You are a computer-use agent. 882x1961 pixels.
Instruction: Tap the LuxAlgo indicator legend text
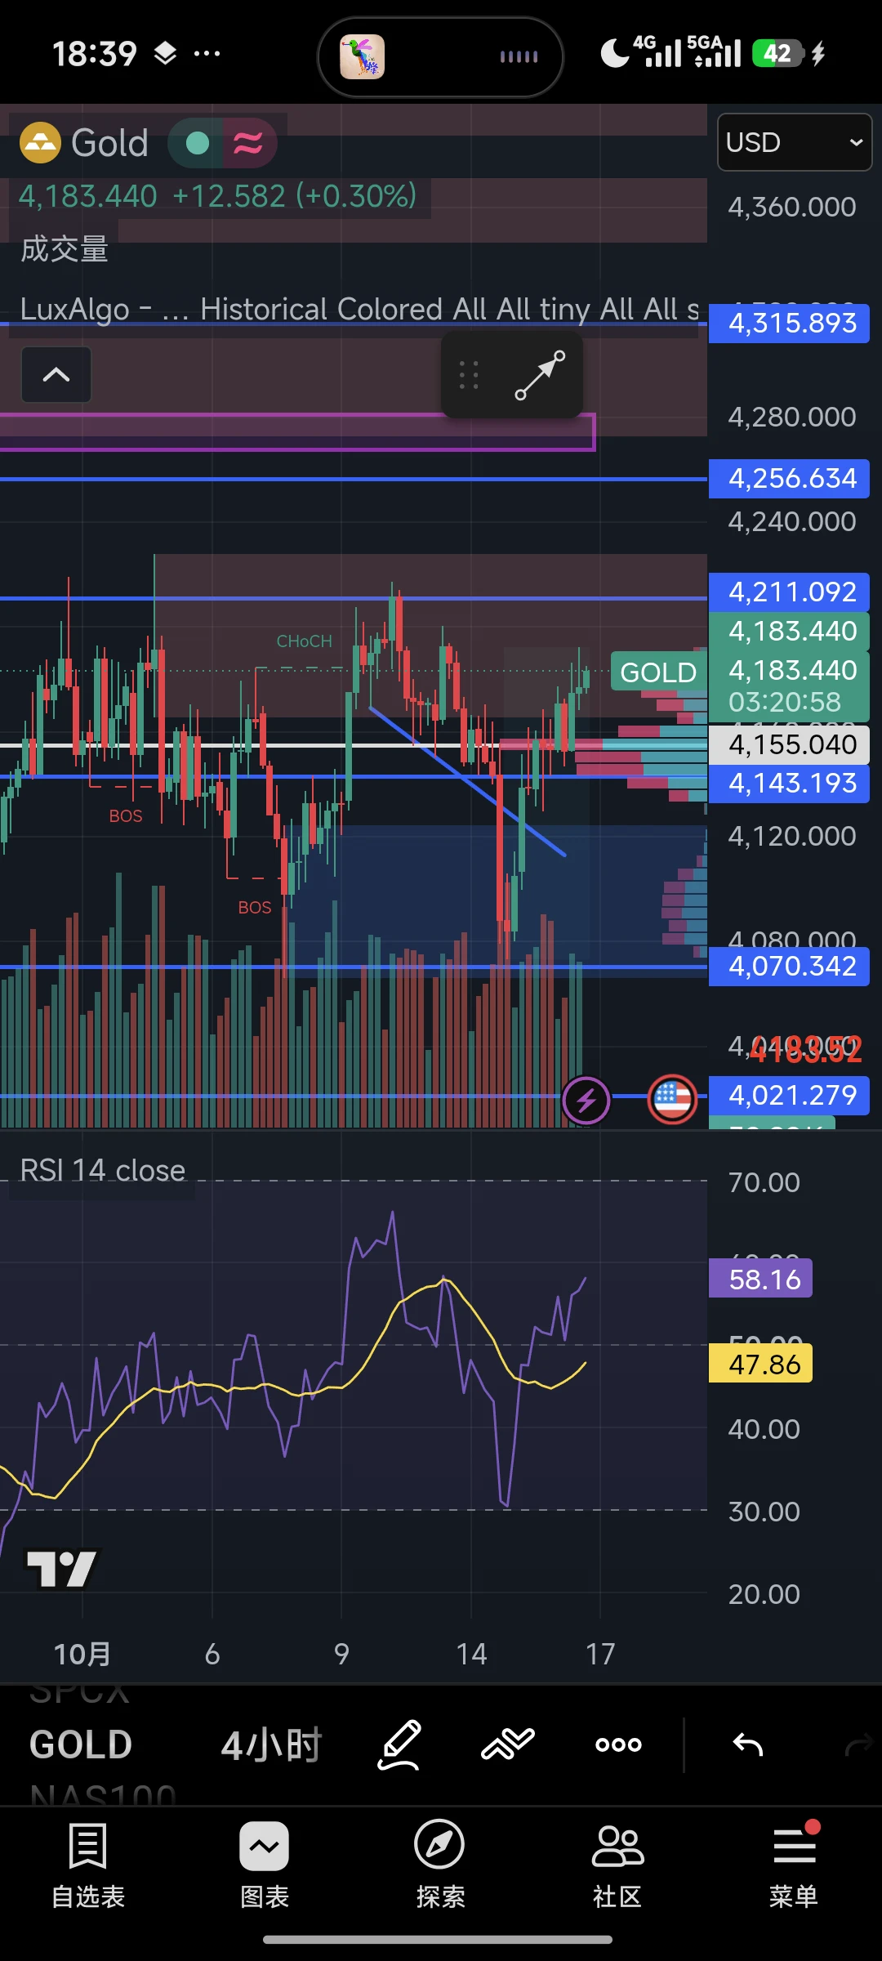(359, 309)
